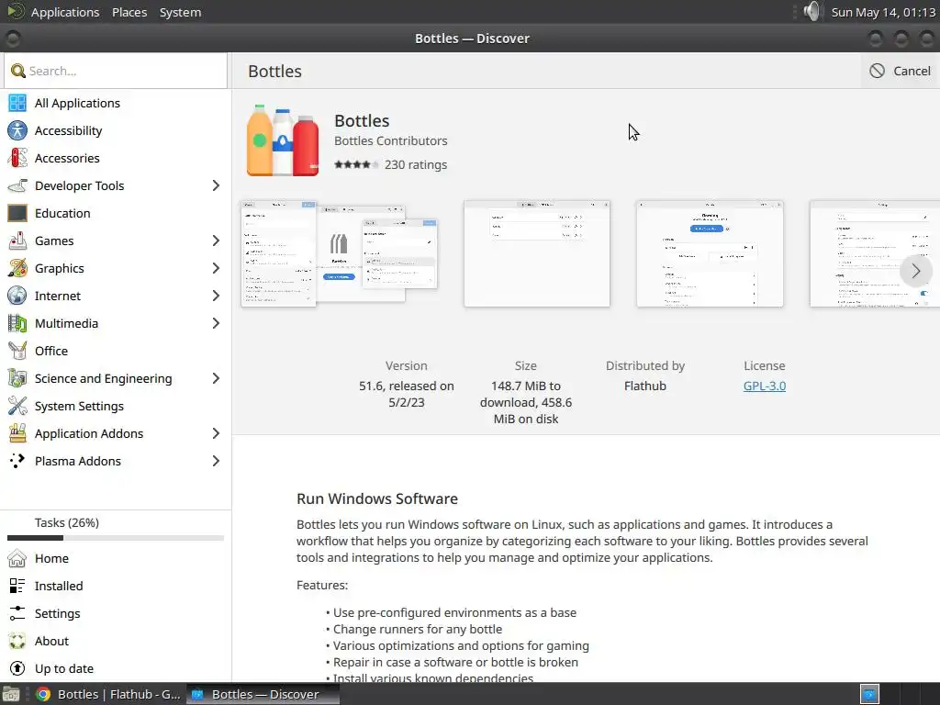Viewport: 940px width, 705px height.
Task: Click the 'Run Windows Software' heading
Action: tap(377, 498)
